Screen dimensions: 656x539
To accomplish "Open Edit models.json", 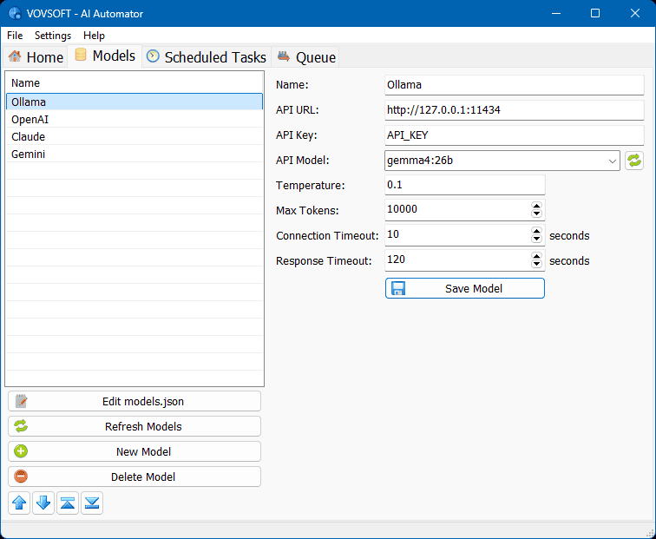I will (134, 401).
